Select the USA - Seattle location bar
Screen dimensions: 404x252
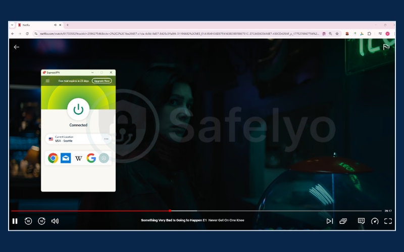78,139
